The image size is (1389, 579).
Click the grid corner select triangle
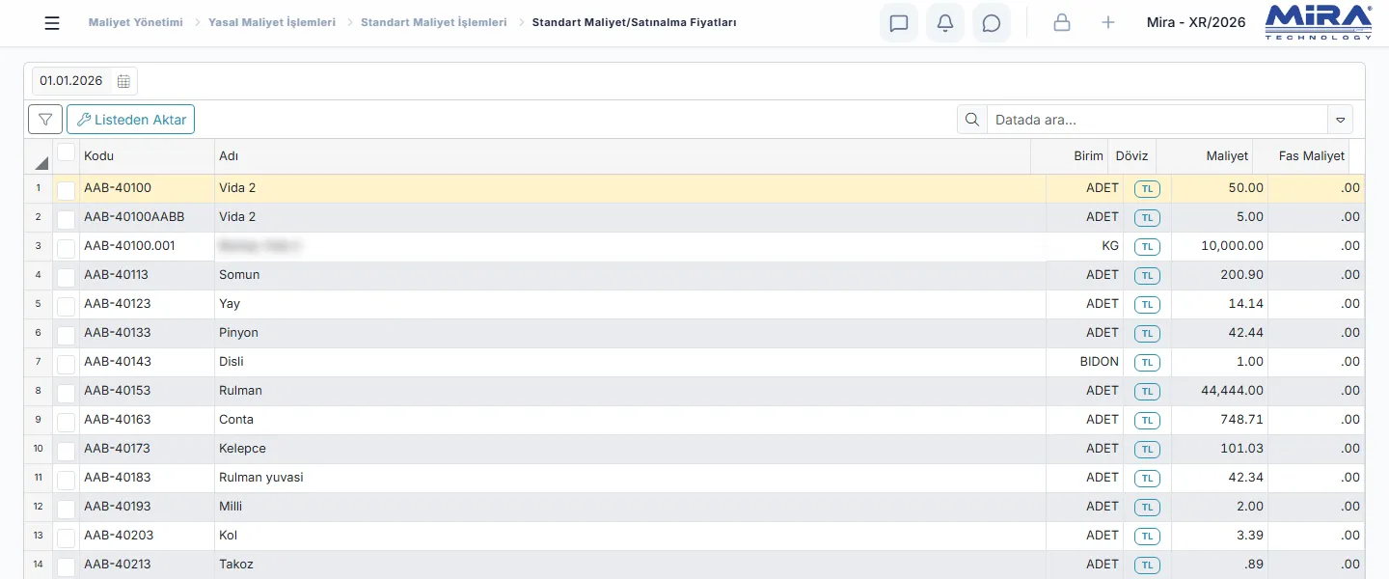point(41,163)
